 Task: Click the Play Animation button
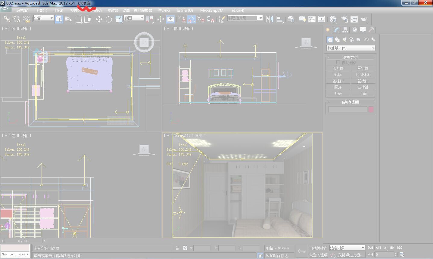(385, 248)
